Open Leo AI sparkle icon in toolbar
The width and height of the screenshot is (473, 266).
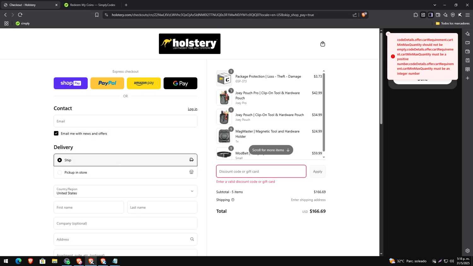(x=445, y=15)
